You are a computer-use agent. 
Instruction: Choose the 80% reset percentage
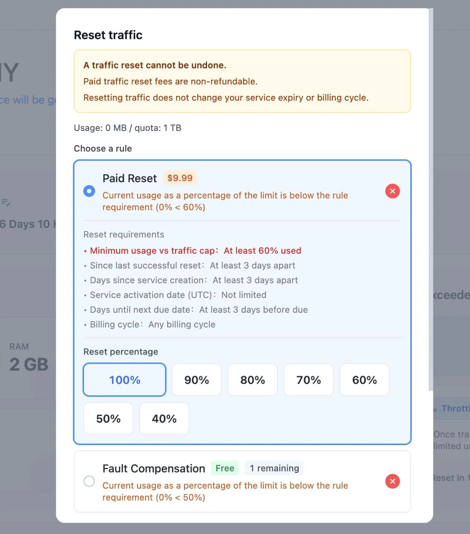coord(252,380)
